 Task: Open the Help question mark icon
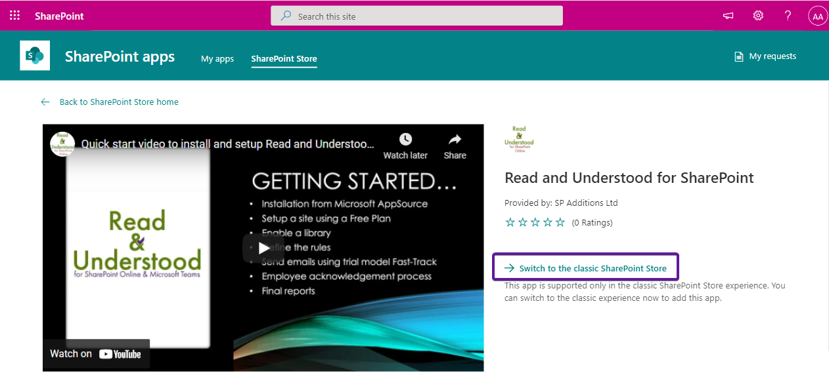coord(788,16)
